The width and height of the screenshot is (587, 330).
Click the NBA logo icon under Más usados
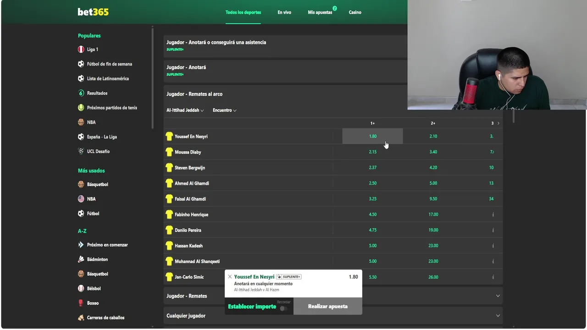point(81,199)
